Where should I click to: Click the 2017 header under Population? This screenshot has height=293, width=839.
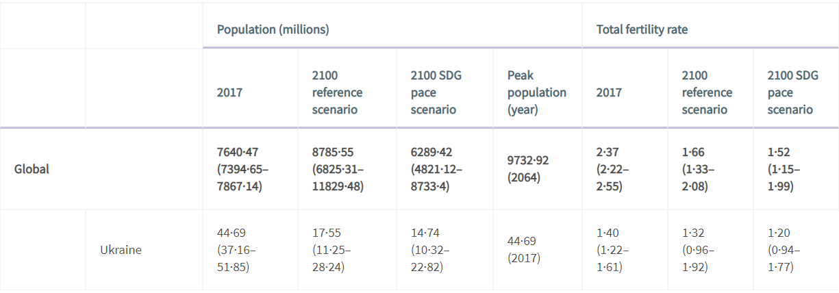pos(229,92)
